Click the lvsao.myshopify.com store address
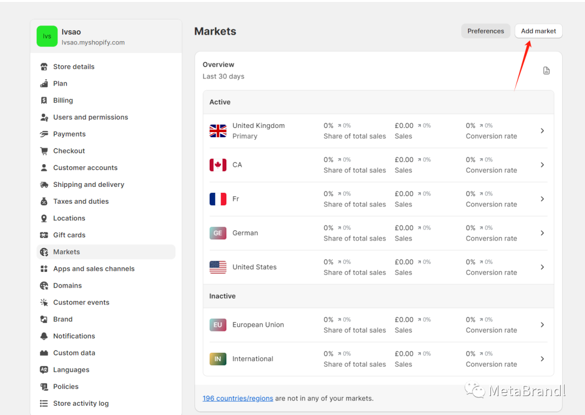 [93, 43]
